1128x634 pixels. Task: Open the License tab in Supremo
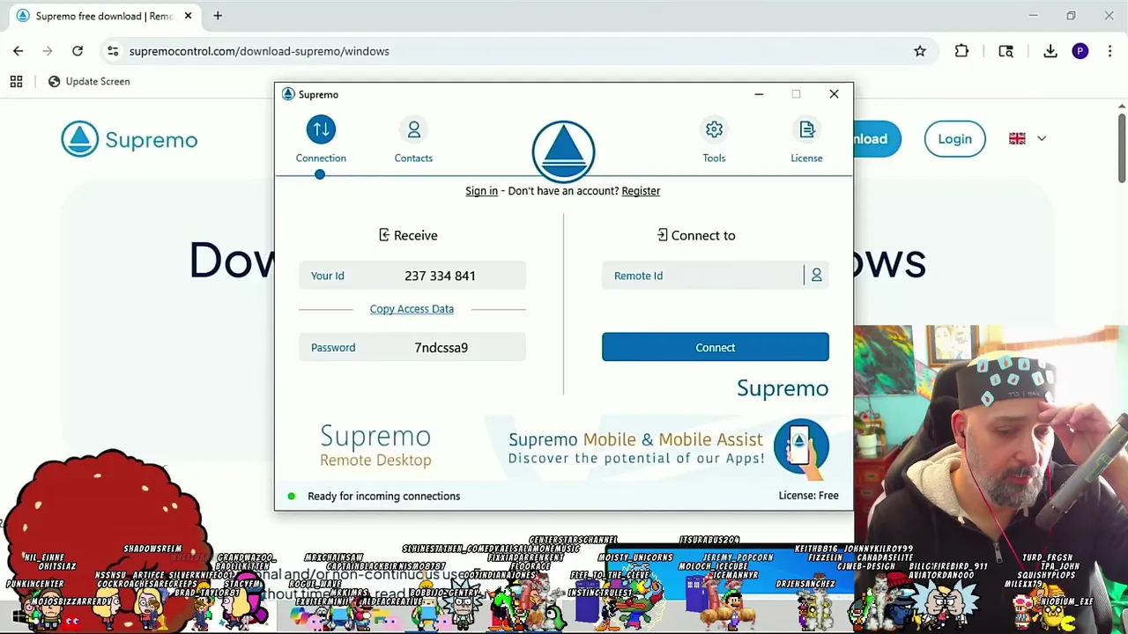pos(806,140)
